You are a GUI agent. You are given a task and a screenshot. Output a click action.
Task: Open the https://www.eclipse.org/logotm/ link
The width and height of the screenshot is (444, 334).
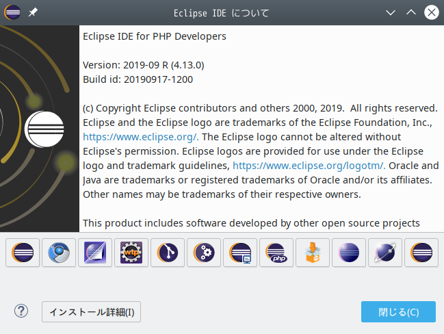(309, 166)
